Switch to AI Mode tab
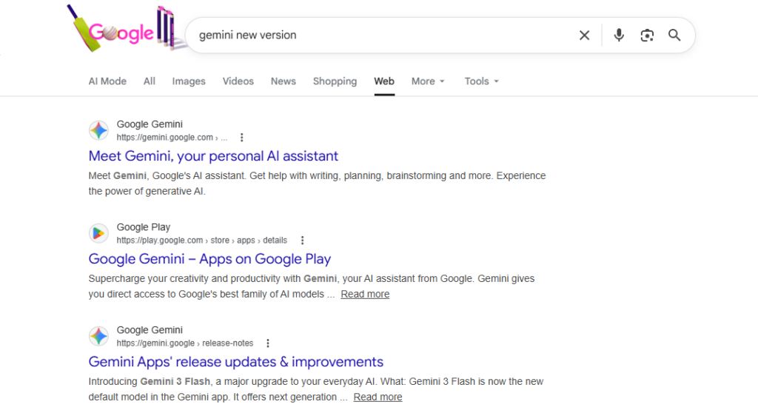Image resolution: width=758 pixels, height=413 pixels. 107,81
